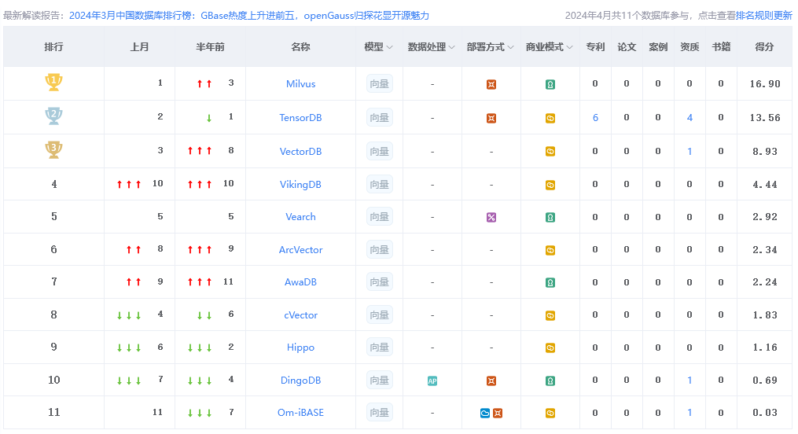Open the VectorDB database link

[x=301, y=151]
